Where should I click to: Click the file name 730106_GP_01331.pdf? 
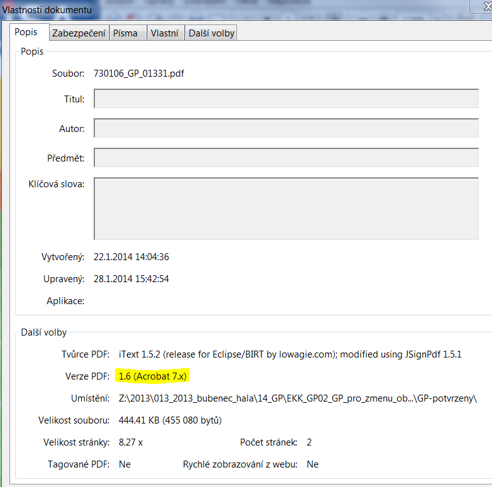pyautogui.click(x=139, y=74)
